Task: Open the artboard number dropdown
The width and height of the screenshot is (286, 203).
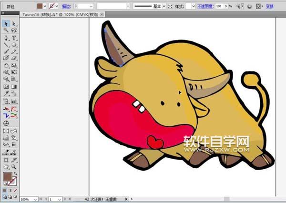Action: coord(60,199)
